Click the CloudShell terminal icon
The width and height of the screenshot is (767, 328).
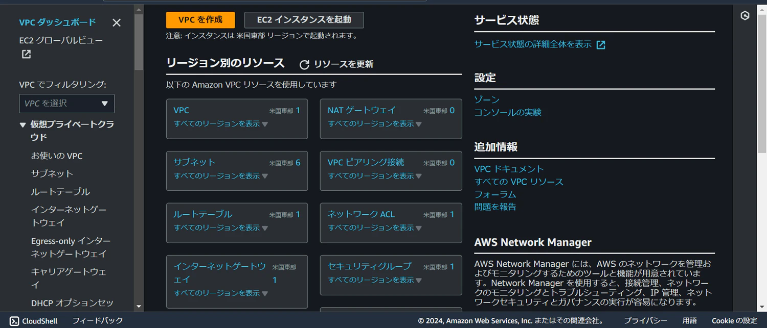(14, 321)
